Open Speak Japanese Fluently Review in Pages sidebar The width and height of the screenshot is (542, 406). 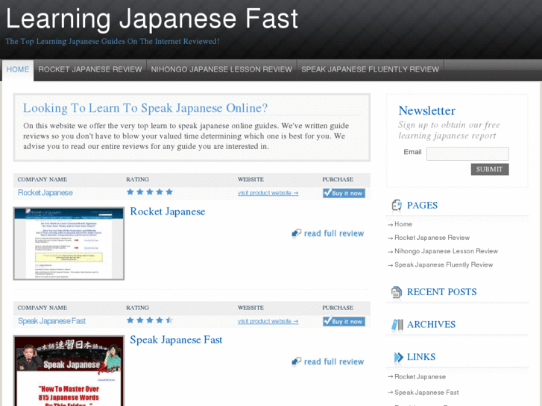point(444,264)
